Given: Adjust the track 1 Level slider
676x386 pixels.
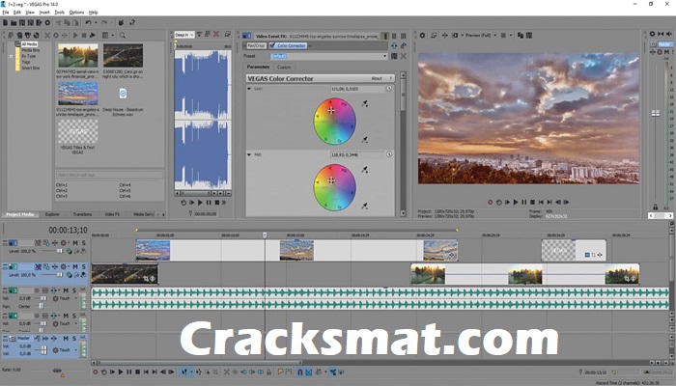Looking at the screenshot, I should (60, 251).
